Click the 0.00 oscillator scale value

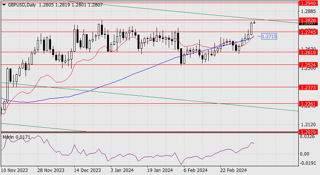pyautogui.click(x=304, y=154)
